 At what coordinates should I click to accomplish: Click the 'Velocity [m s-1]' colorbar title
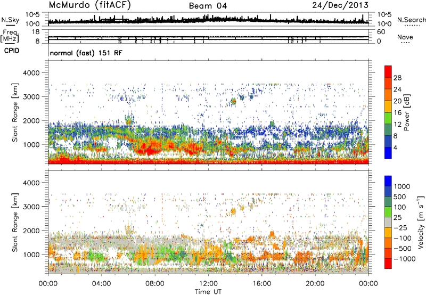point(421,222)
